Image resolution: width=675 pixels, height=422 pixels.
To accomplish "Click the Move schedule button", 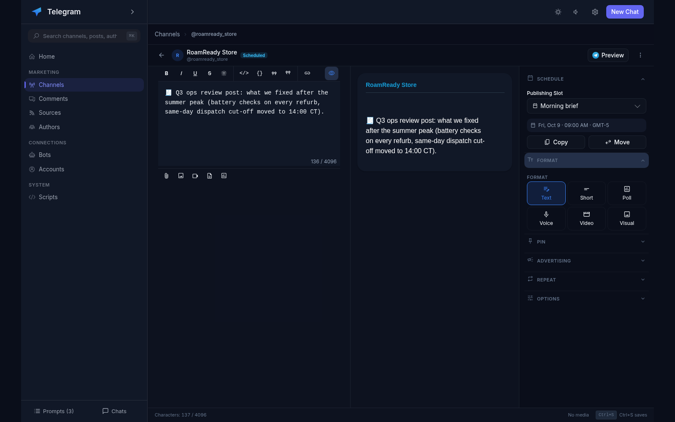I will 617,142.
